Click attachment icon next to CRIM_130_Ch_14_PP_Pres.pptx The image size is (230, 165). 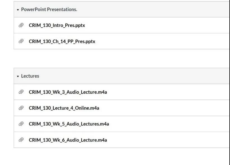(21, 41)
